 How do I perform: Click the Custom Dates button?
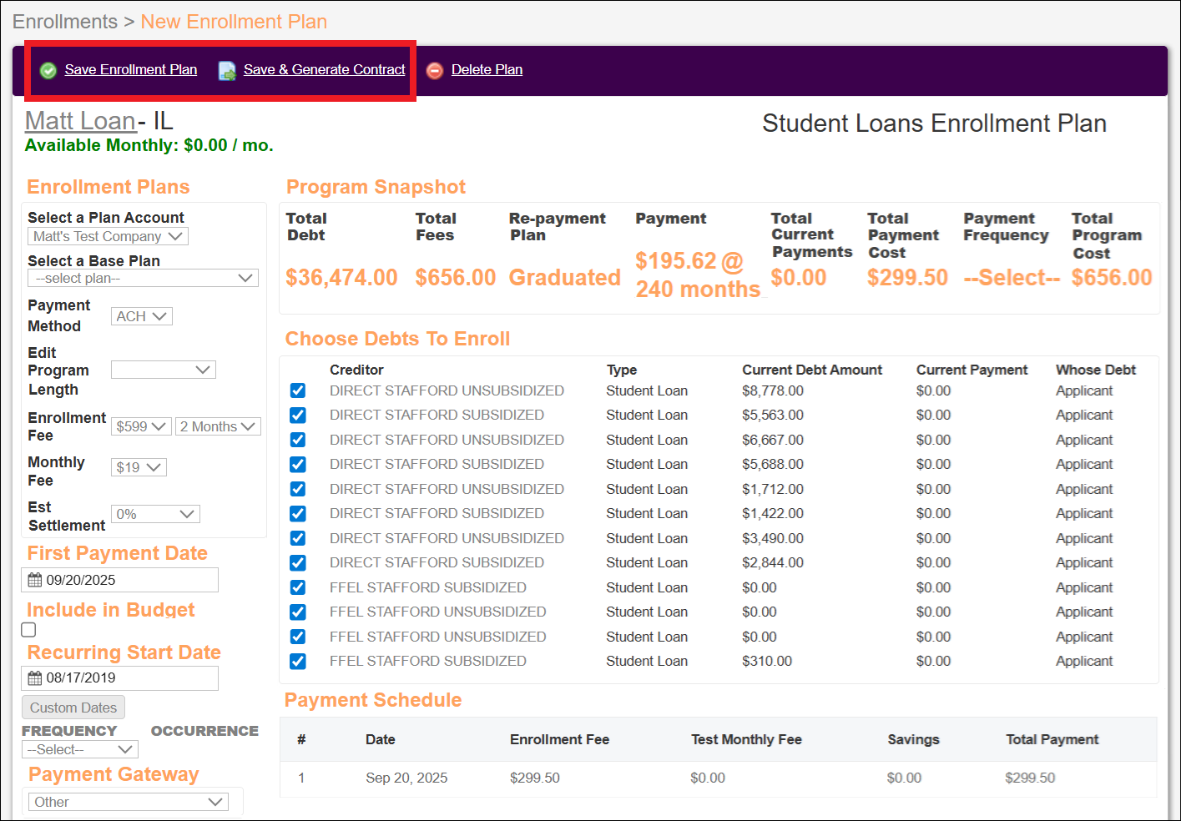tap(73, 708)
